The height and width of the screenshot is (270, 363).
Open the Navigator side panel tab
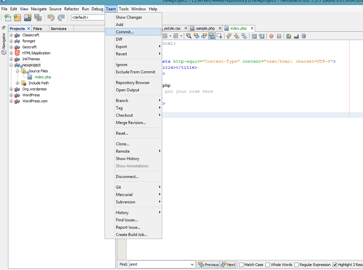click(x=4, y=41)
